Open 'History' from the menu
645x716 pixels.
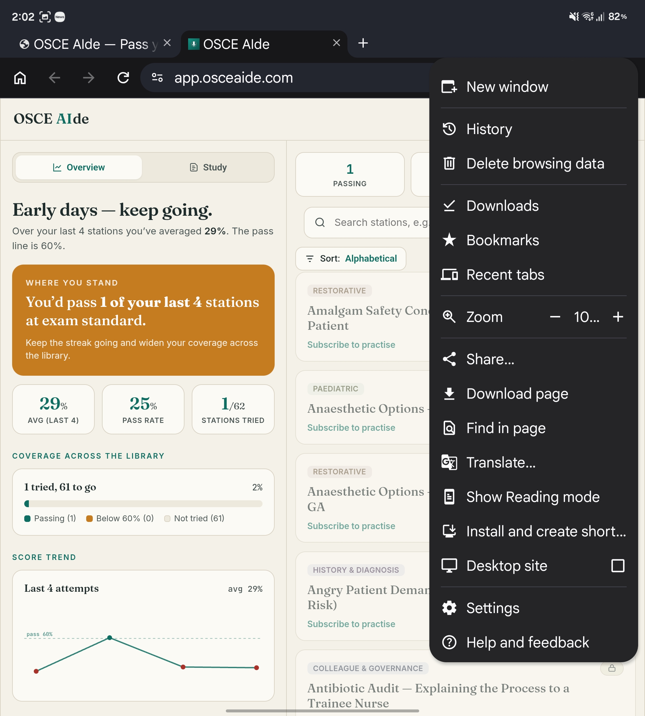tap(533, 129)
